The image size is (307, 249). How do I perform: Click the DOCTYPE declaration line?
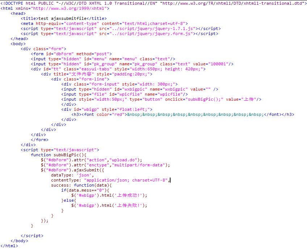point(153,3)
